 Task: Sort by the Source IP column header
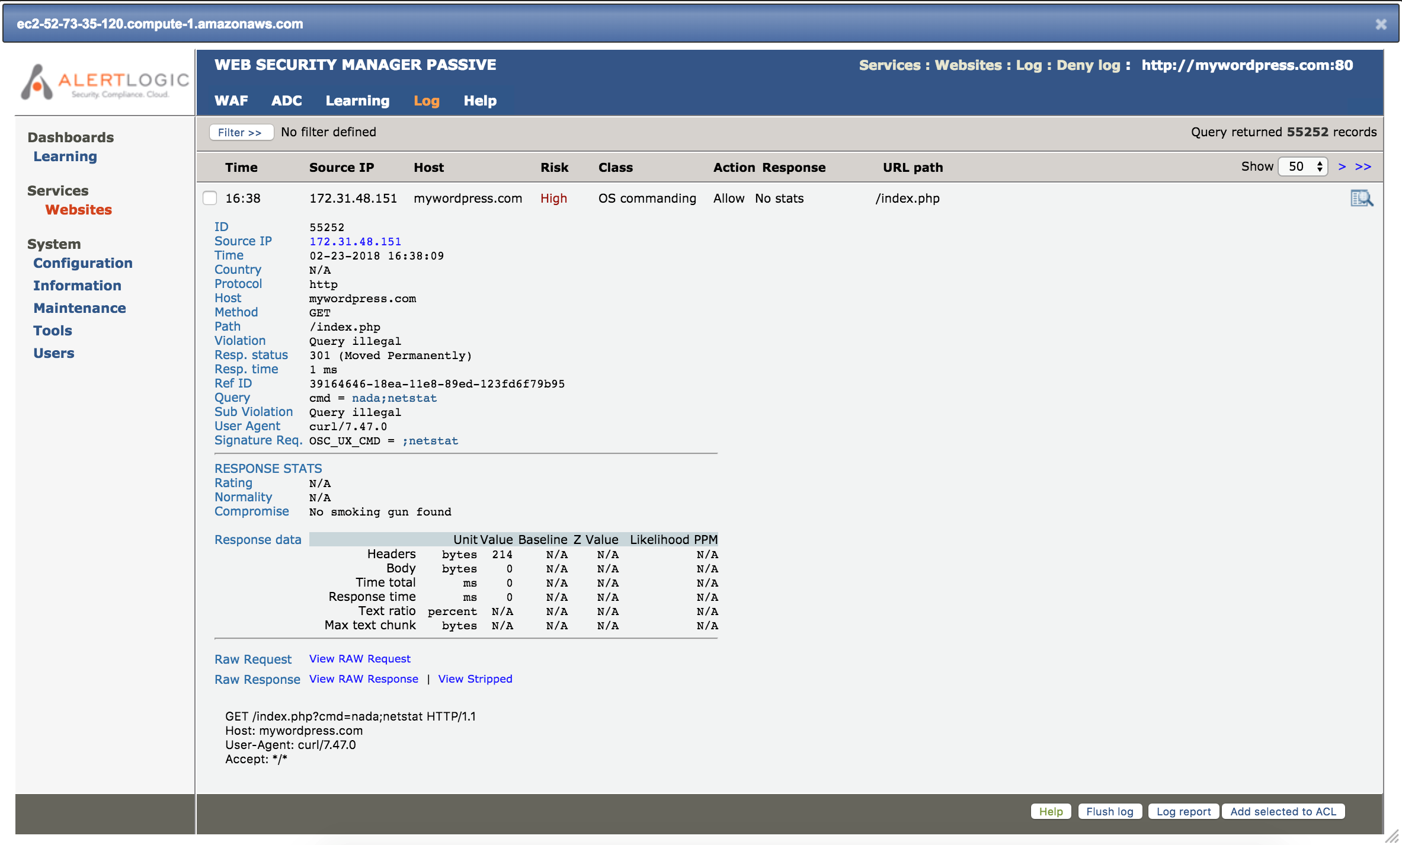pos(341,168)
